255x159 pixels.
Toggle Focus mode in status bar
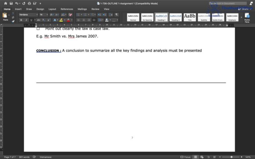click(x=186, y=157)
